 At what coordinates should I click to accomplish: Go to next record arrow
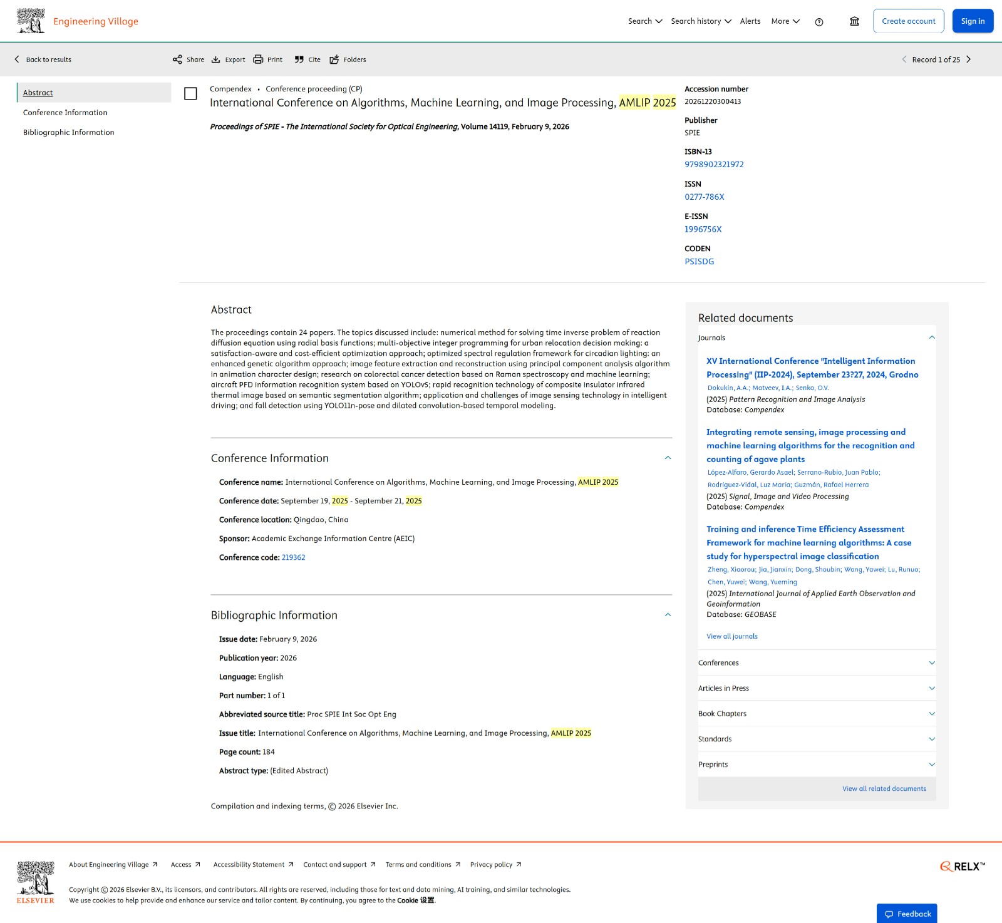pyautogui.click(x=969, y=59)
